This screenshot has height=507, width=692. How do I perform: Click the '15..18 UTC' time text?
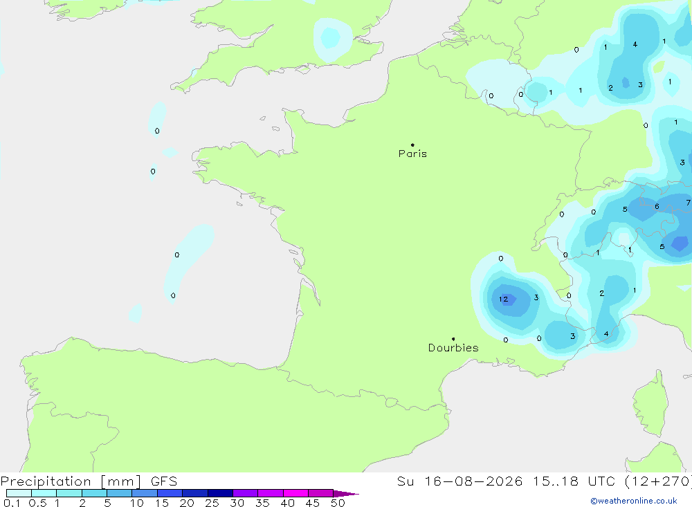click(574, 481)
